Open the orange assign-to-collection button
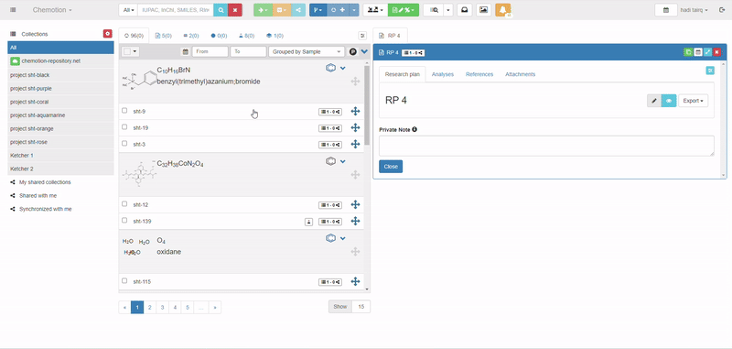The height and width of the screenshot is (349, 732). pyautogui.click(x=282, y=10)
